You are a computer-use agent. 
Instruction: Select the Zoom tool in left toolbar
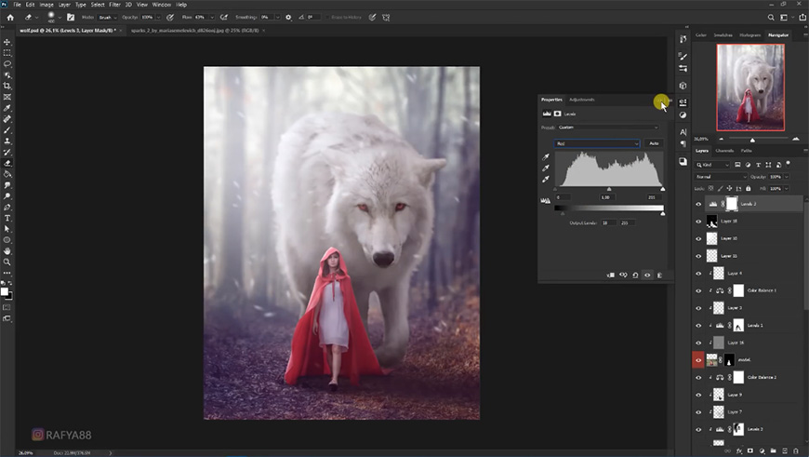click(7, 262)
